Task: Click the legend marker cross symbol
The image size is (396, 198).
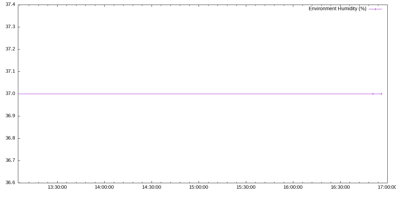Action: 375,9
